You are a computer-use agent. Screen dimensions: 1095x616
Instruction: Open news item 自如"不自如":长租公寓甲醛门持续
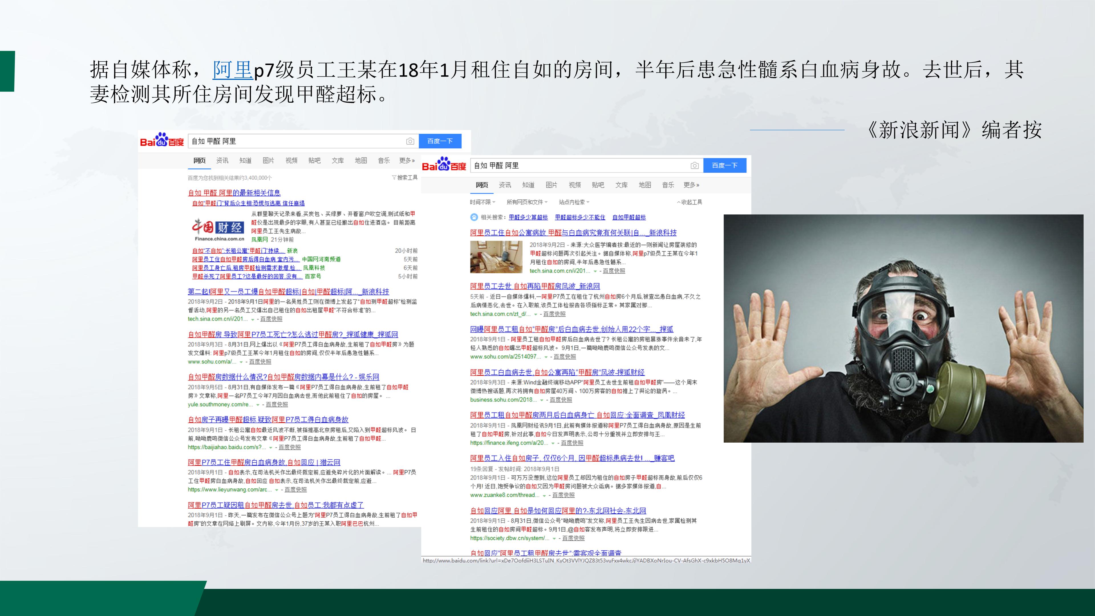tap(238, 251)
